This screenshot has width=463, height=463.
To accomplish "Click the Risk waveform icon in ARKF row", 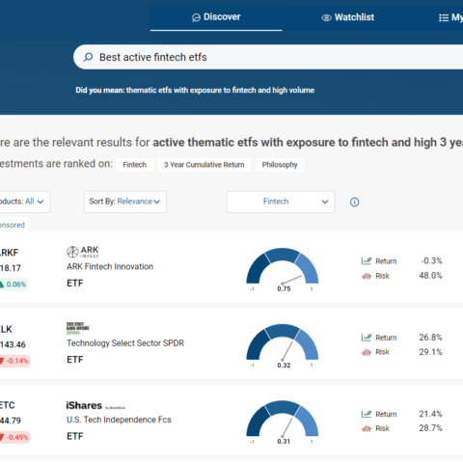I will point(367,276).
